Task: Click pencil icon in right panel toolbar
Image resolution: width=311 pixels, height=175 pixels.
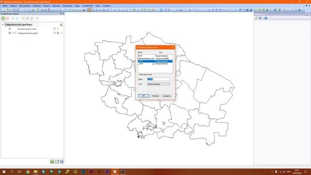Action: [256, 18]
